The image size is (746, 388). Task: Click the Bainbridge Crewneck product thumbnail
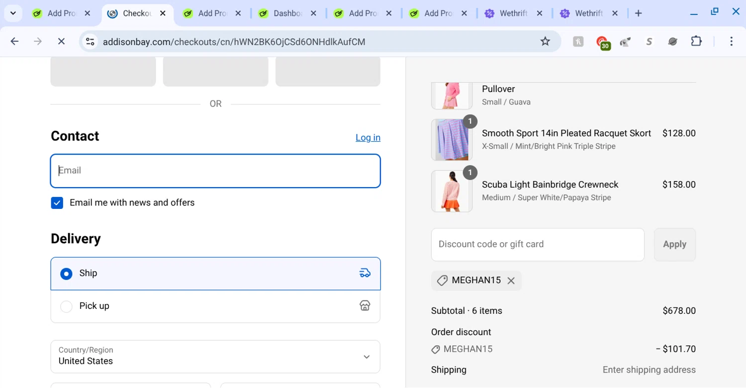point(452,191)
